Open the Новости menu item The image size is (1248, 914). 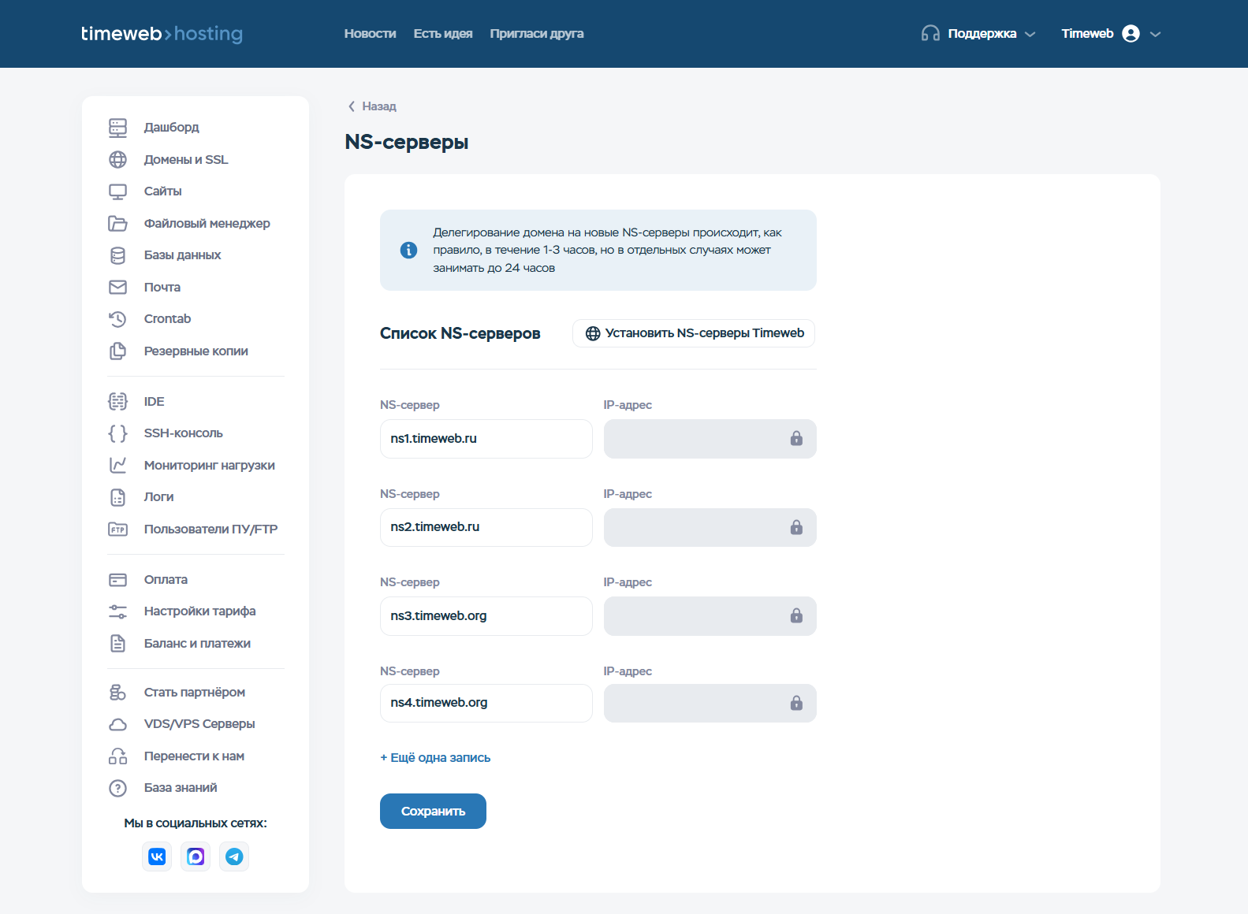370,34
